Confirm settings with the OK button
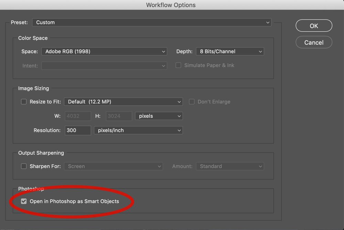This screenshot has width=344, height=230. [x=314, y=25]
